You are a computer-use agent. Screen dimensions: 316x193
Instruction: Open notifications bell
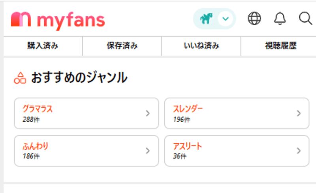coord(280,19)
